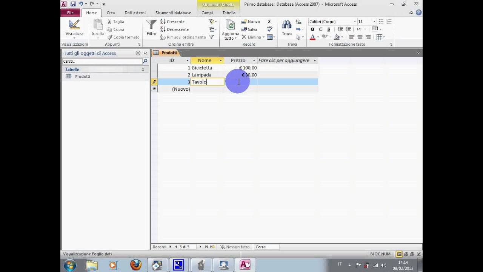Open the navigation pane options dropdown
This screenshot has width=483, height=272.
[x=138, y=53]
